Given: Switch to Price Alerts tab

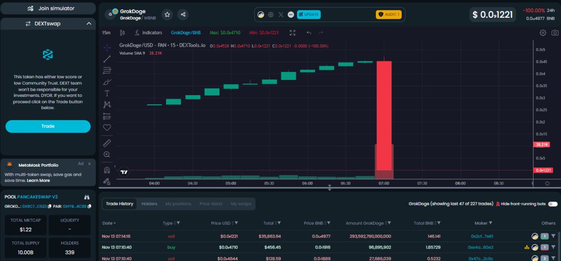Looking at the screenshot, I should tap(211, 204).
